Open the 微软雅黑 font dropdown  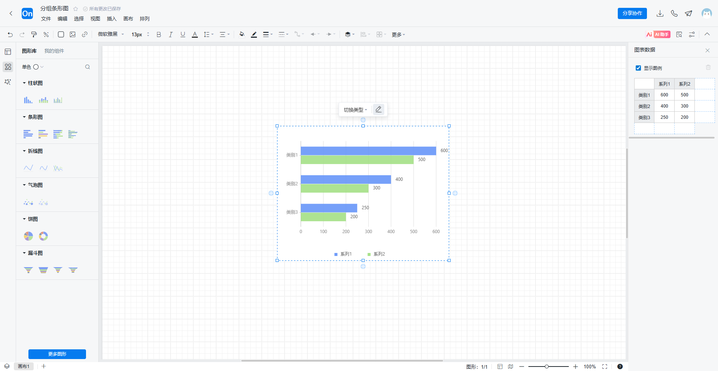click(111, 34)
